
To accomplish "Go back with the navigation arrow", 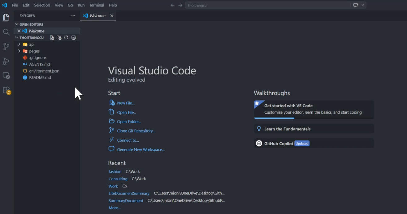I will click(172, 5).
